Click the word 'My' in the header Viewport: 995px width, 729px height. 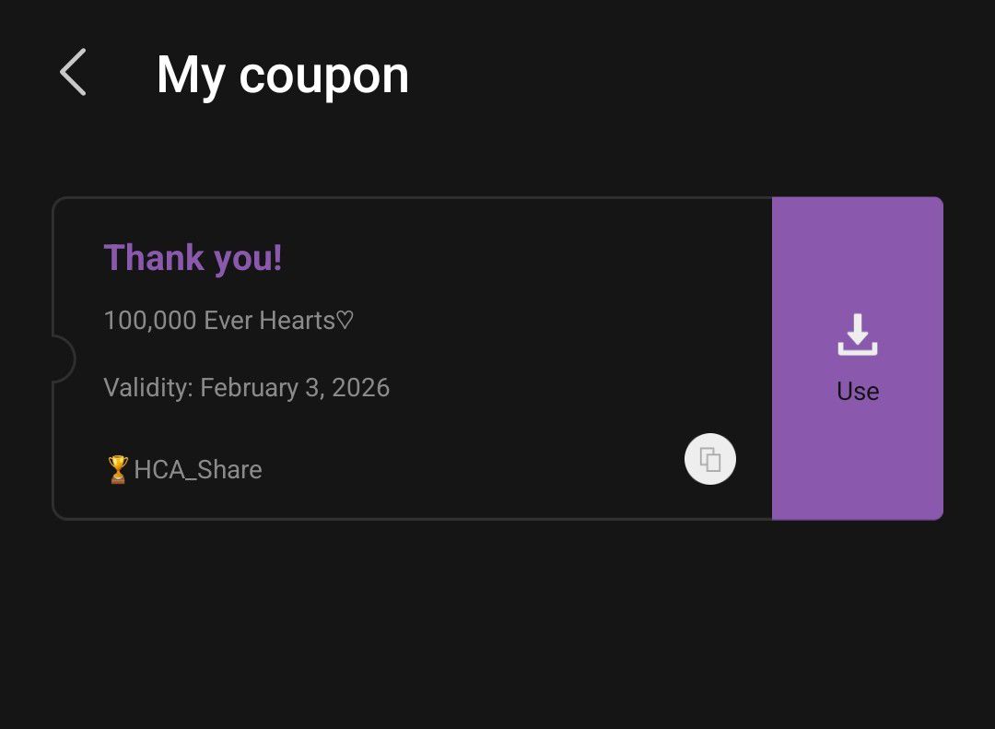191,75
